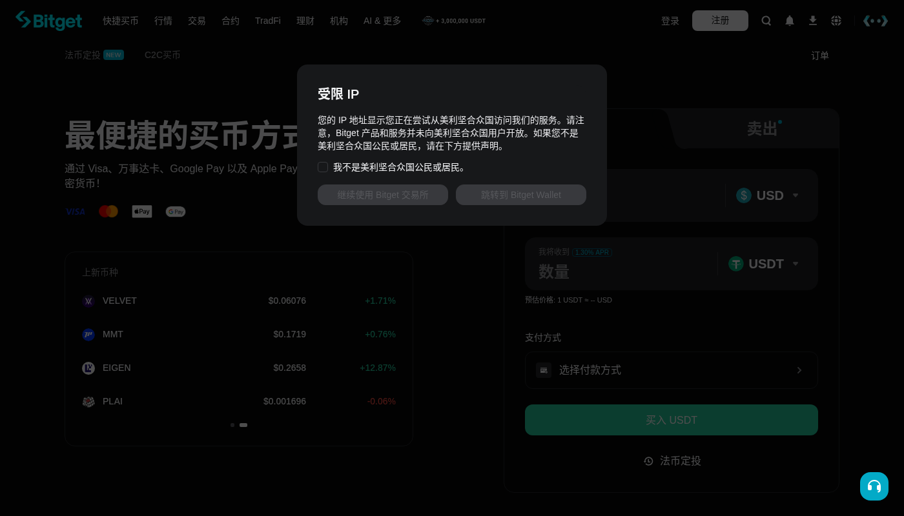Click the 1.30% APR badge
The width and height of the screenshot is (904, 516).
click(592, 252)
